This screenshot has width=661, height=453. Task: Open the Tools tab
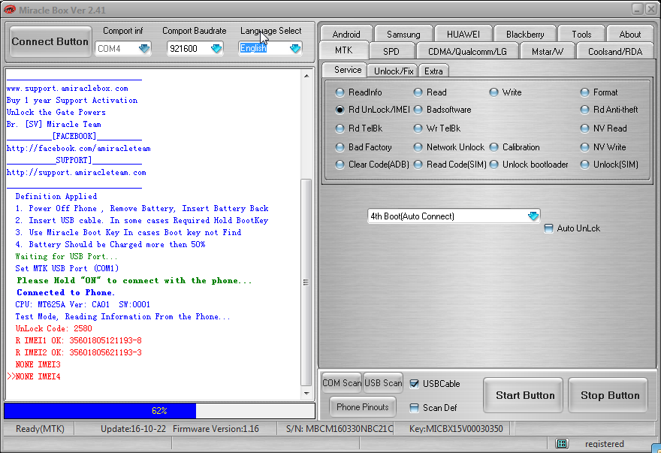(581, 34)
